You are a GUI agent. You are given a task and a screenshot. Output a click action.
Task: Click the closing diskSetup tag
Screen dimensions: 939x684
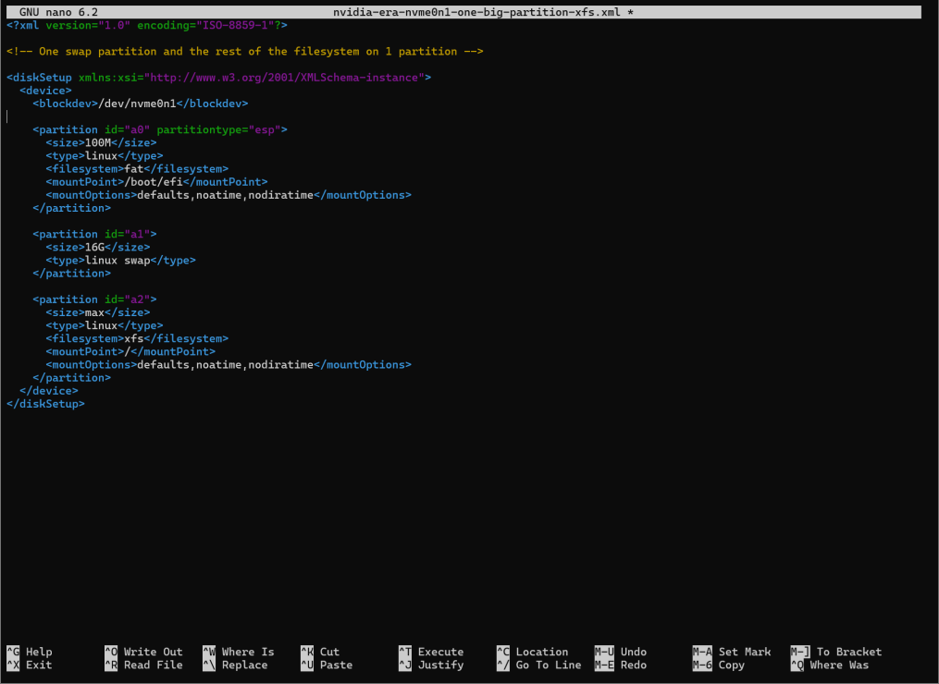point(45,404)
